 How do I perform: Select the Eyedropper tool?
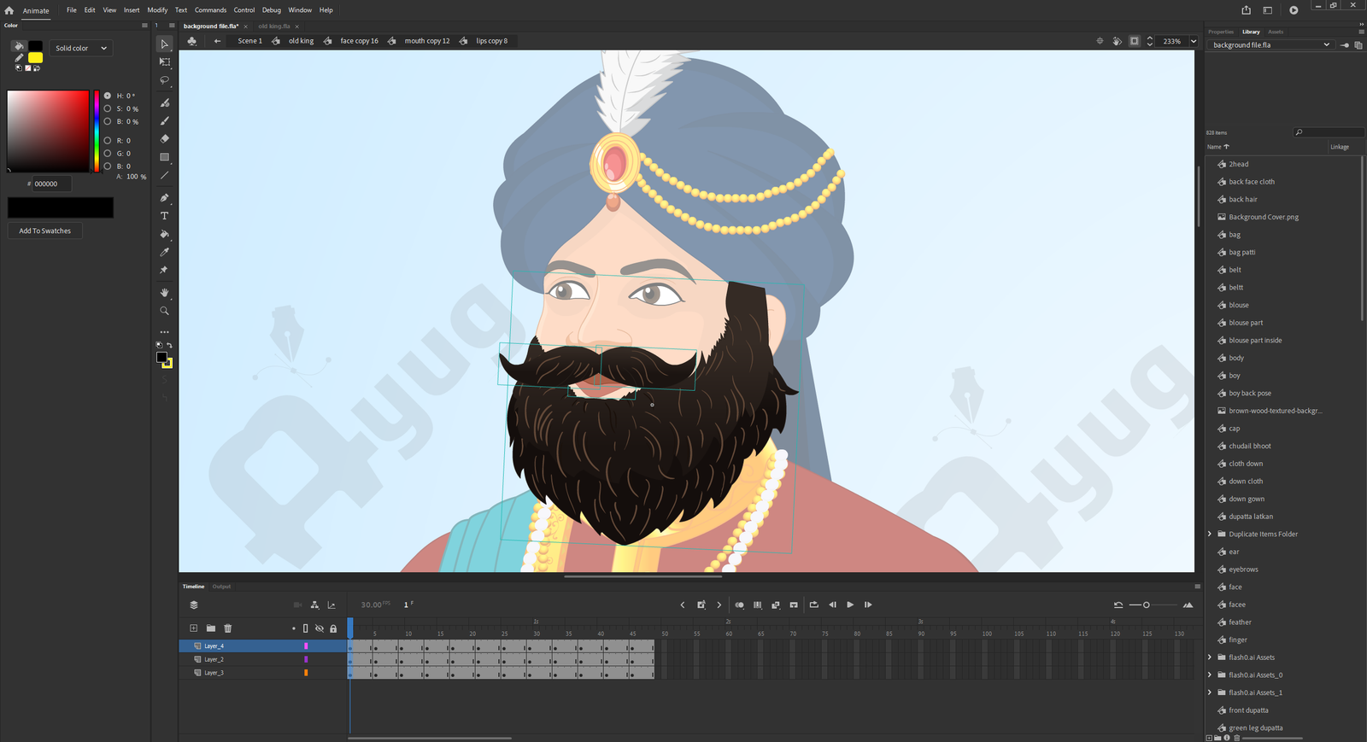point(164,252)
